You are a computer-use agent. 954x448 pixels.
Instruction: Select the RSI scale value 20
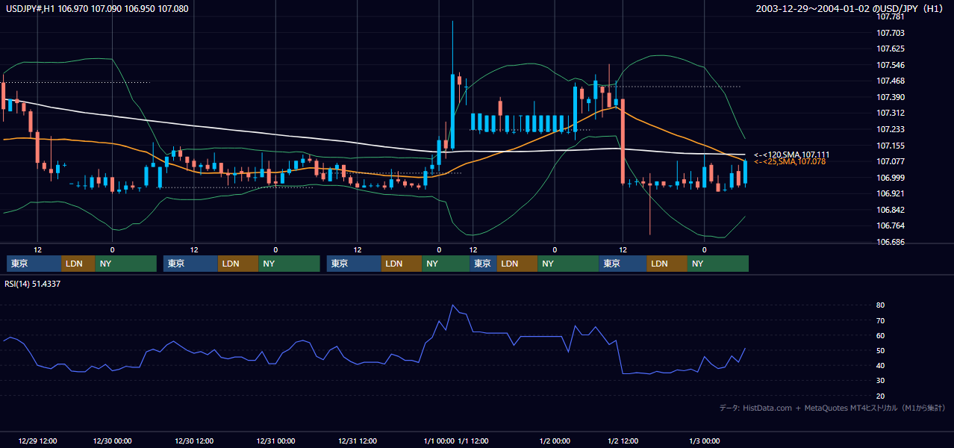(x=881, y=396)
